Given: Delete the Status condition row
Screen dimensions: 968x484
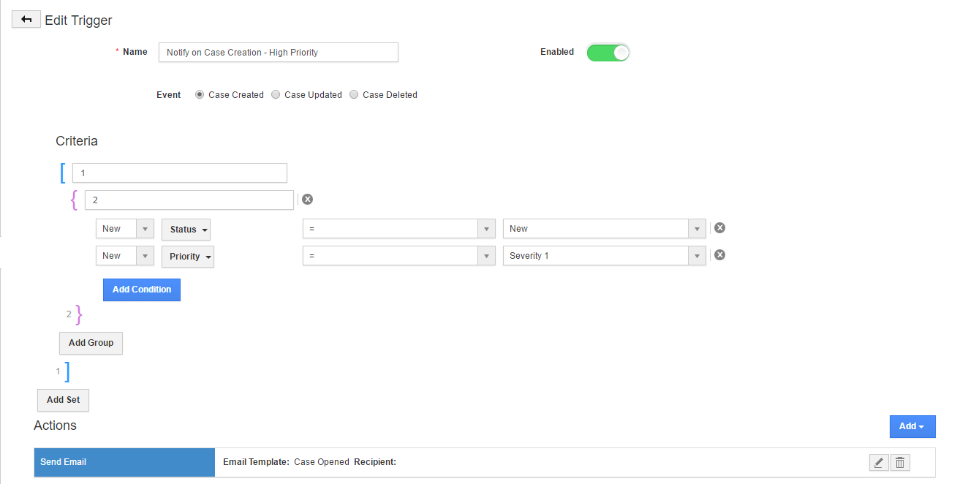Looking at the screenshot, I should click(719, 228).
